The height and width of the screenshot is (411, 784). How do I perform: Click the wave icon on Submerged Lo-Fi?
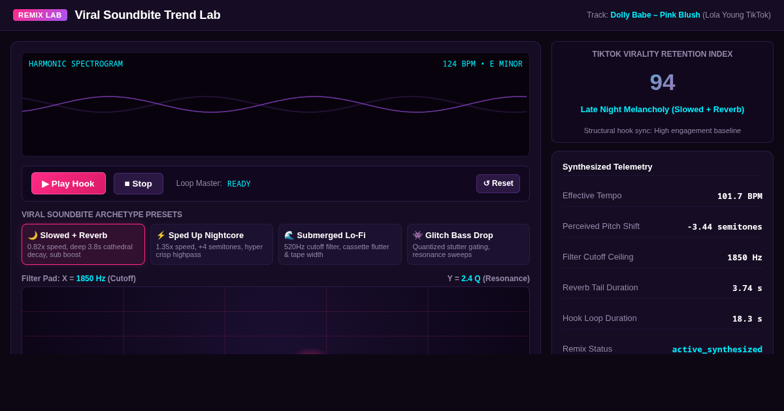point(289,236)
